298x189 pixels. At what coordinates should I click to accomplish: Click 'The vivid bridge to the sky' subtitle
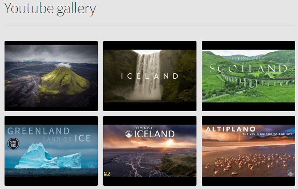(267, 134)
